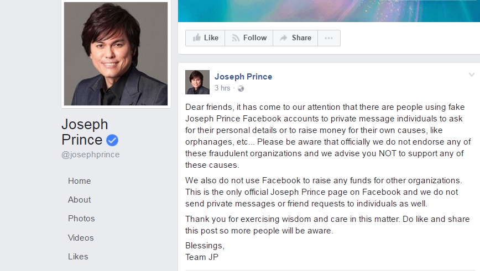480x271 pixels.
Task: Click the thumbs-up Like icon
Action: click(x=196, y=38)
